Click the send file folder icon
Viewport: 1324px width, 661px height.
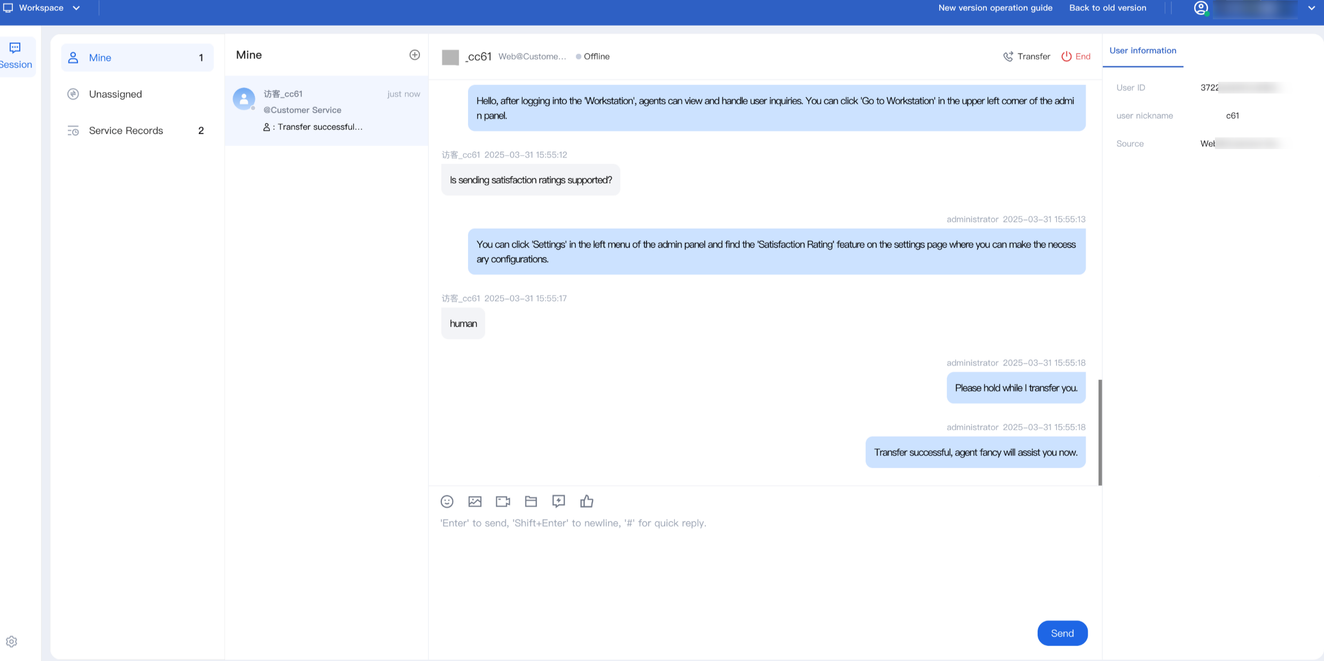[x=531, y=501]
